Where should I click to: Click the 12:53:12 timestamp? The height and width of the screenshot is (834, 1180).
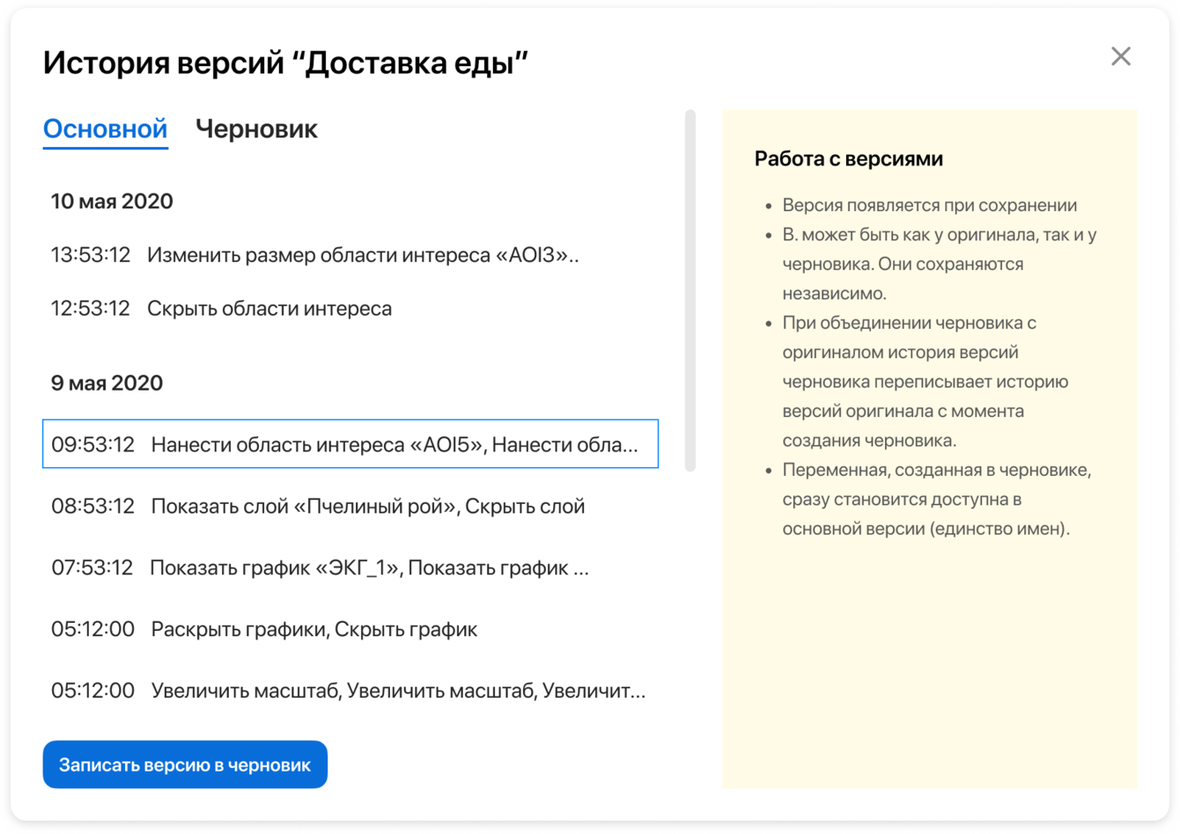pyautogui.click(x=90, y=309)
